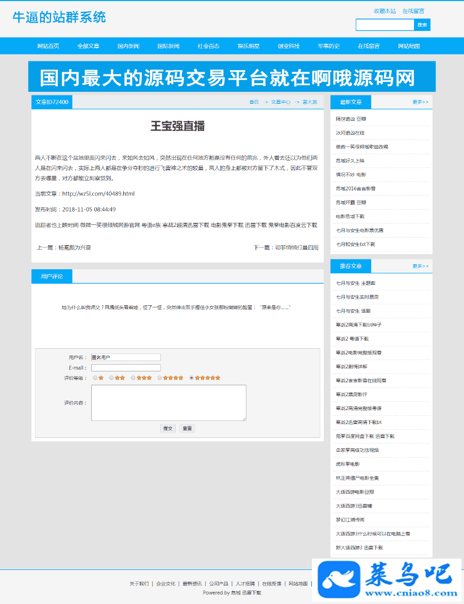Go to 娱乐明星 navigation menu item
Image resolution: width=464 pixels, height=604 pixels.
point(248,46)
